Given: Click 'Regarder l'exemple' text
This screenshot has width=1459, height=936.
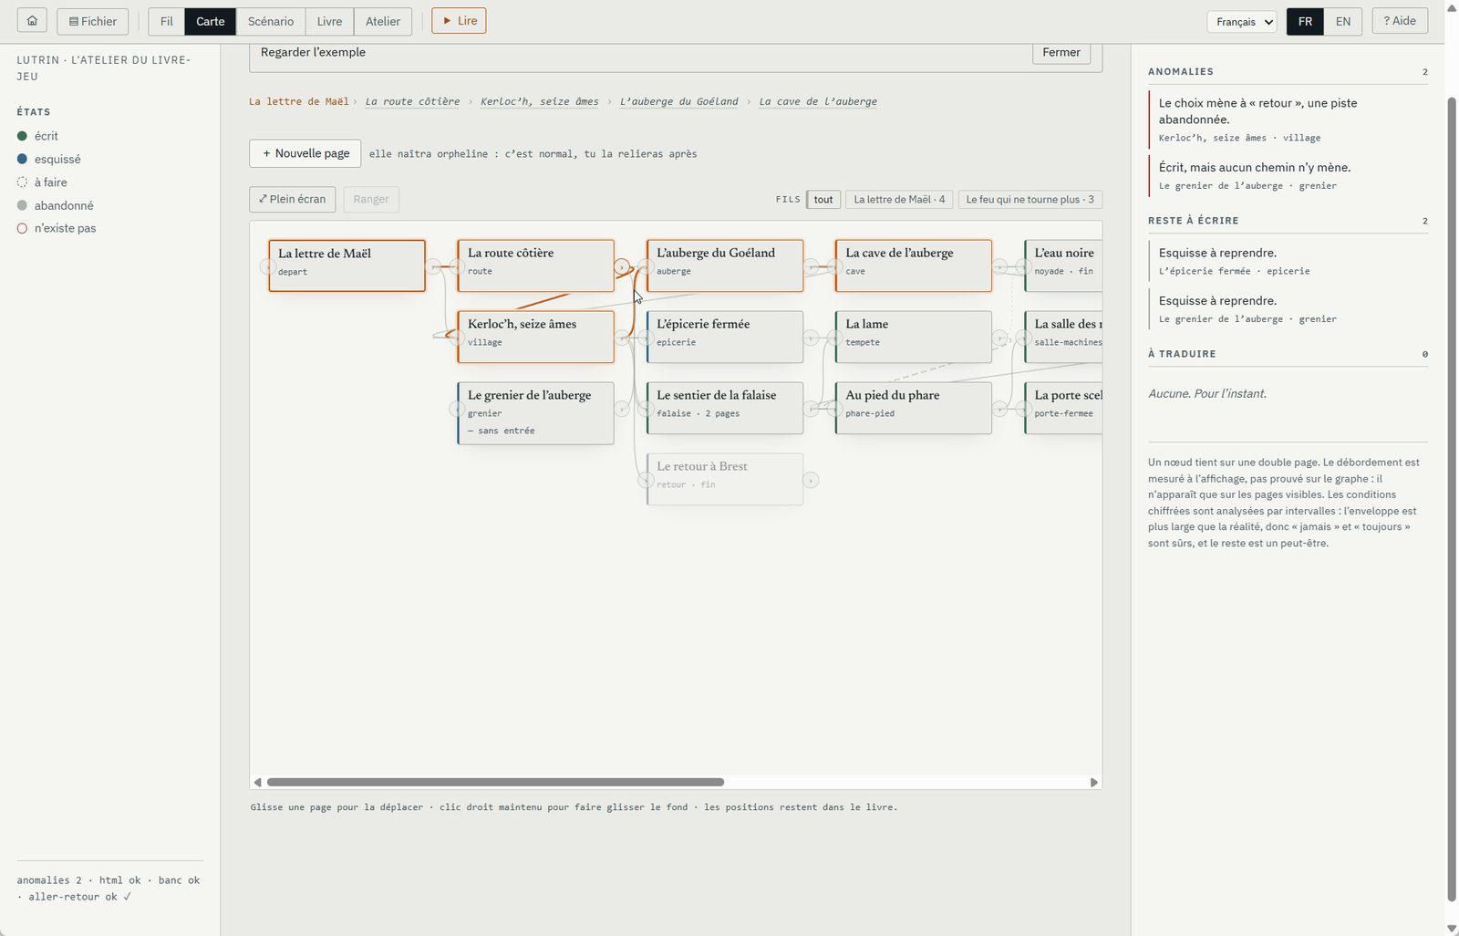Looking at the screenshot, I should (313, 53).
